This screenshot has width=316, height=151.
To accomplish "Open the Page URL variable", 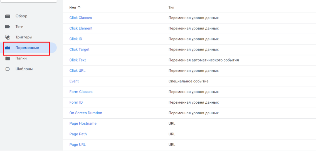I will (x=77, y=145).
